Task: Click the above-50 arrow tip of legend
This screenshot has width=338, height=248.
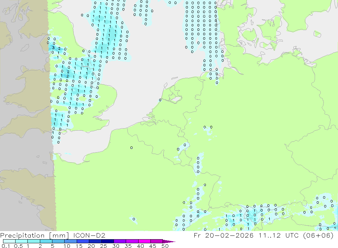Action: [169, 242]
